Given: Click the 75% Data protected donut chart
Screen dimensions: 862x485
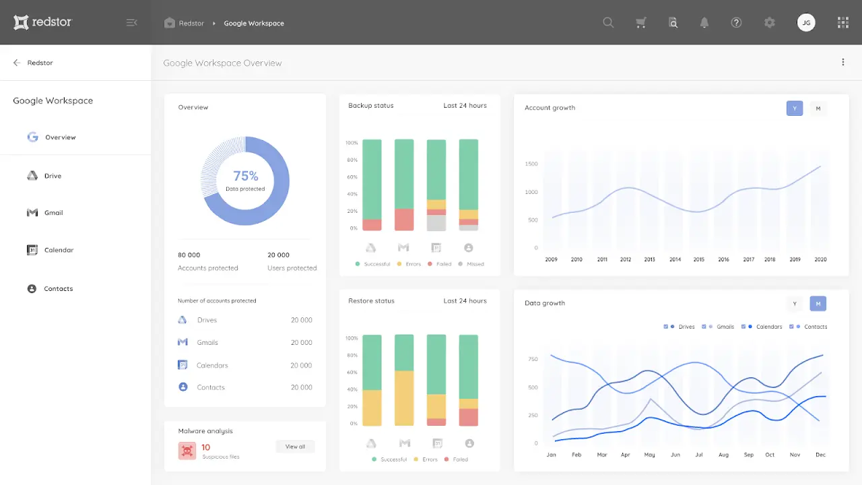Looking at the screenshot, I should (x=245, y=181).
